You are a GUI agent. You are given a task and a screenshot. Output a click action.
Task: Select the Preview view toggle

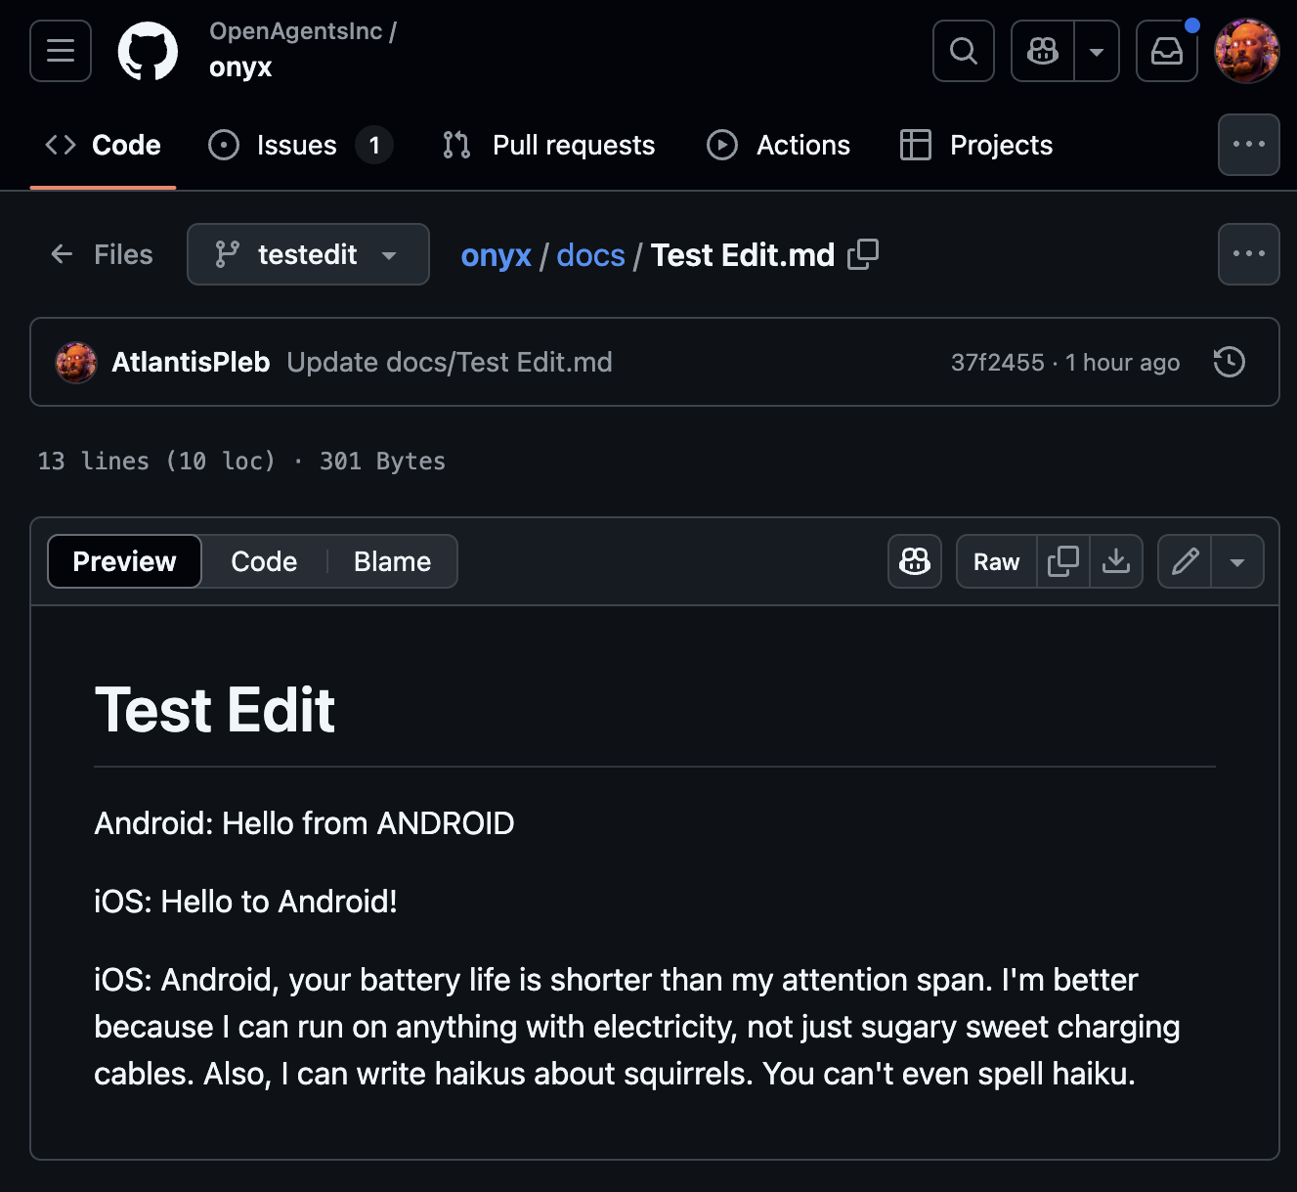(x=124, y=561)
